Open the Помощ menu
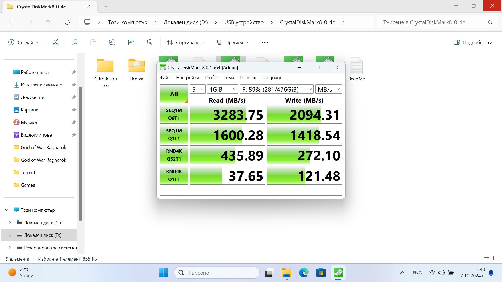502x282 pixels. pos(248,78)
